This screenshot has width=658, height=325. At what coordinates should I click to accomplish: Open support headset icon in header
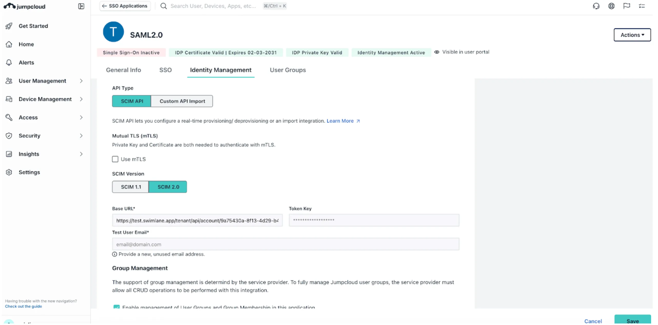click(x=596, y=6)
